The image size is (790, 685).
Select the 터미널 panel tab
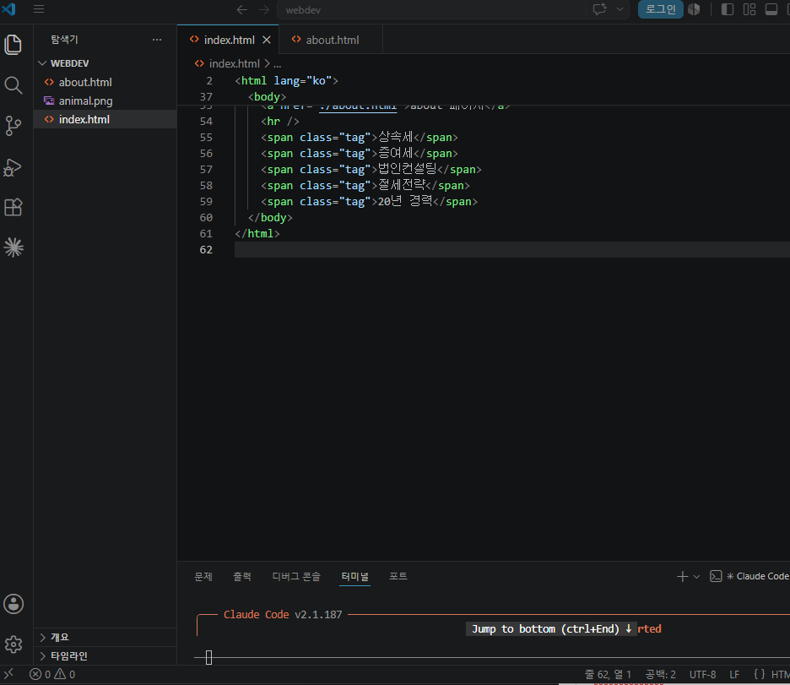point(355,576)
